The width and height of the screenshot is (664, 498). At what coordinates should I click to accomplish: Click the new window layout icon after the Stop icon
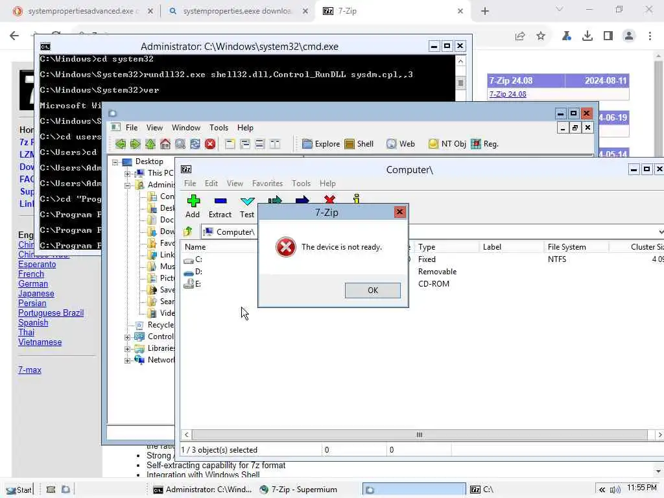pyautogui.click(x=230, y=144)
